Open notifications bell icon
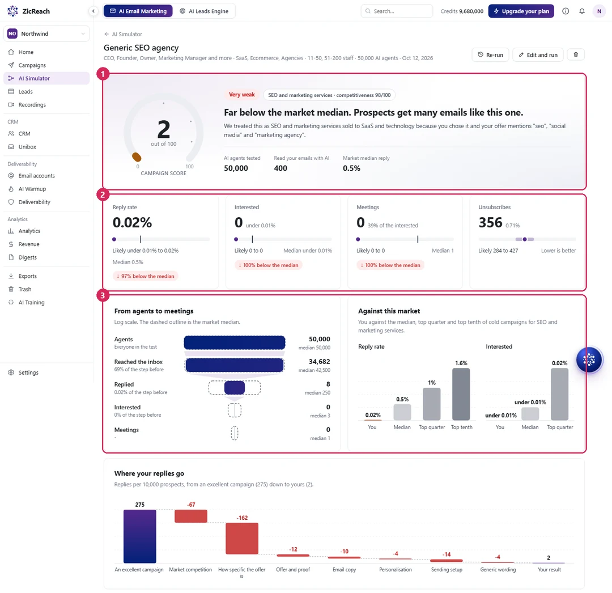612x593 pixels. (582, 11)
